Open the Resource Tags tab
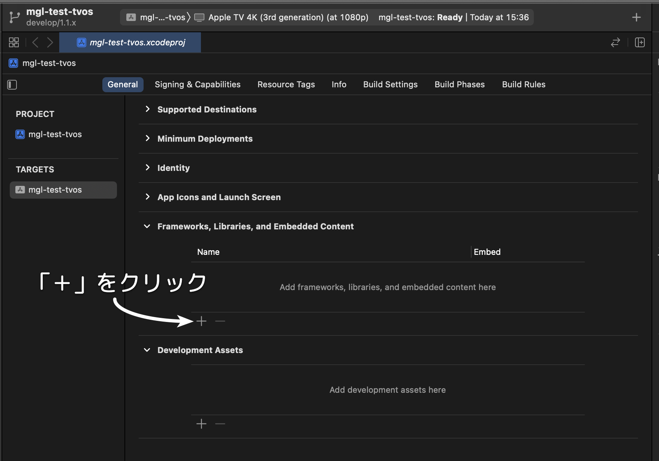 coord(286,85)
